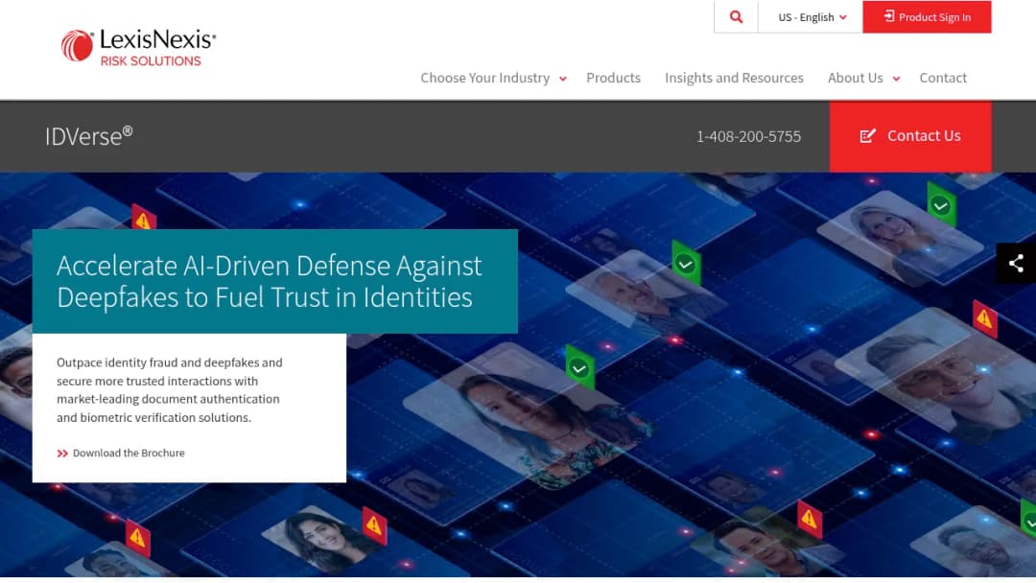Open the Download the Brochure link
Screen dimensions: 1036x583
[x=129, y=453]
